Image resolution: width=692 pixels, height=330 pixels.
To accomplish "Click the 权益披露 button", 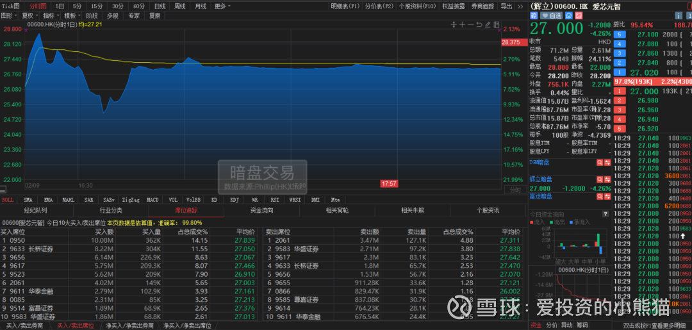I will 453,6.
